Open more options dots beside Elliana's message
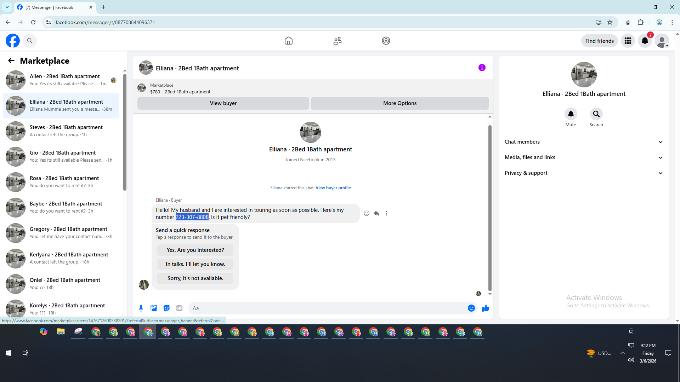Image resolution: width=680 pixels, height=382 pixels. click(x=386, y=213)
